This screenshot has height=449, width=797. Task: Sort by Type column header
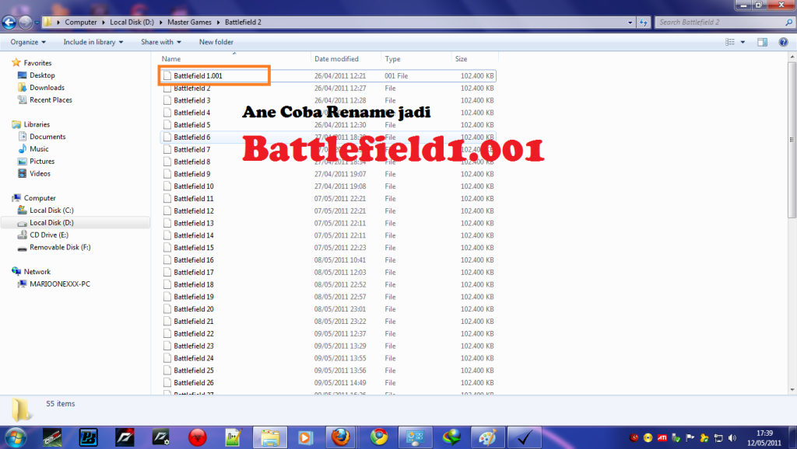(416, 59)
